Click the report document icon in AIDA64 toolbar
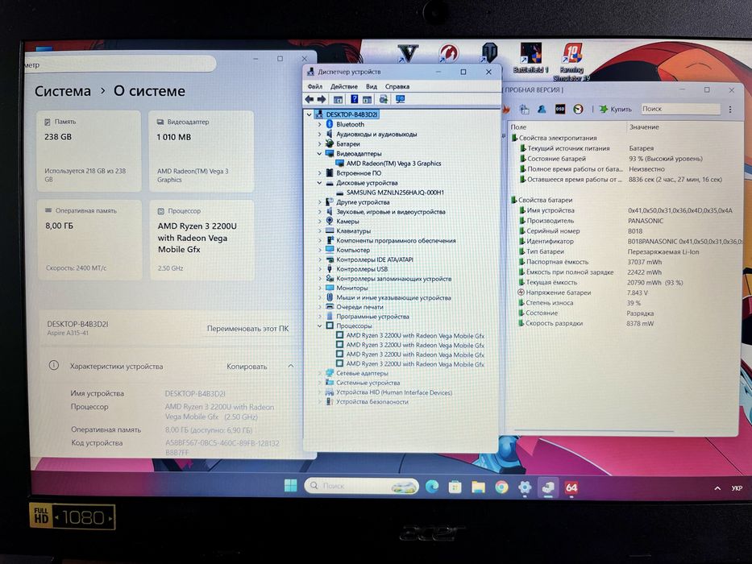Image resolution: width=752 pixels, height=564 pixels. click(x=524, y=110)
